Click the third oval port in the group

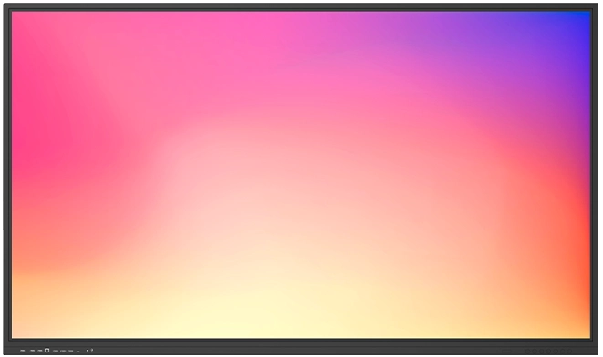[70, 351]
